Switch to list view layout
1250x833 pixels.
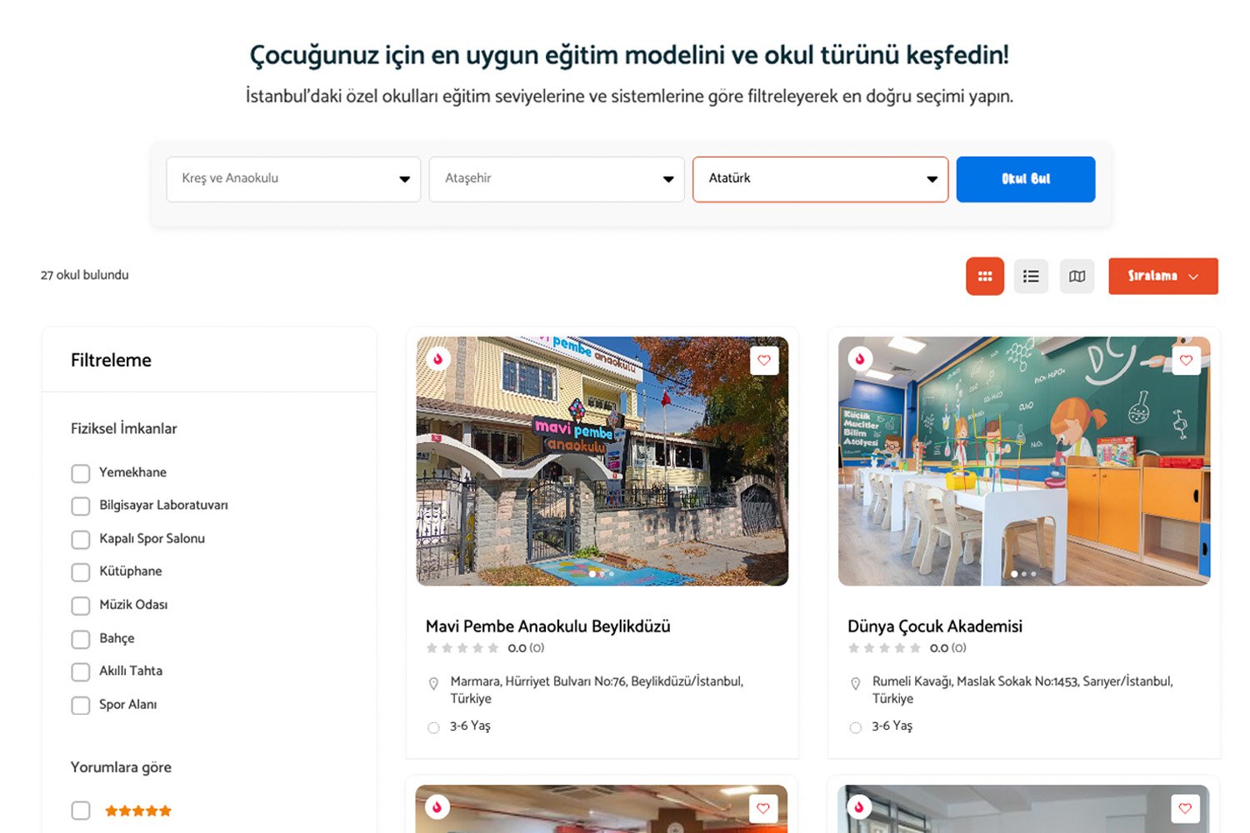click(1031, 277)
